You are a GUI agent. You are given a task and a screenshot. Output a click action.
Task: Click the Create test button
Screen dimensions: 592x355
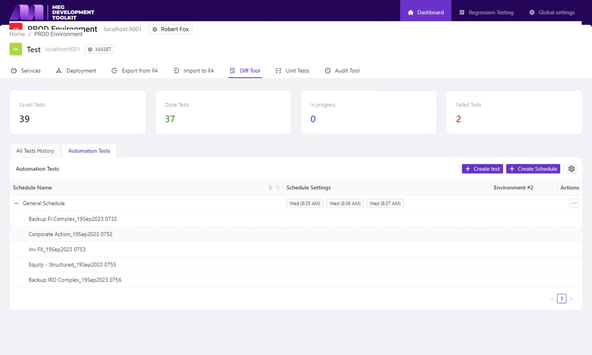click(x=482, y=169)
